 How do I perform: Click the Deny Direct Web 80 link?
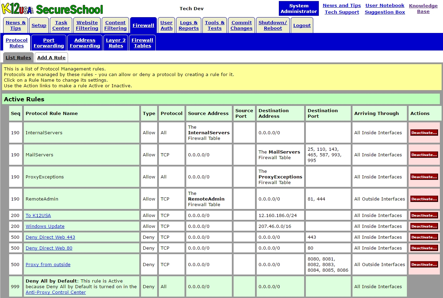tap(49, 248)
